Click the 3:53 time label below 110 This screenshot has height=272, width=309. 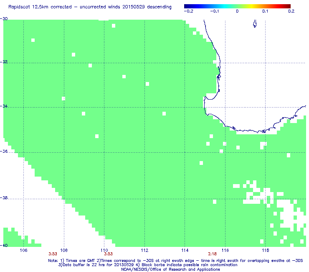tap(109, 254)
